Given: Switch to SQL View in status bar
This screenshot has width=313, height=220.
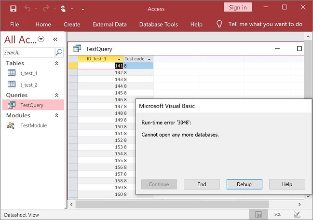Looking at the screenshot, I should click(x=277, y=215).
